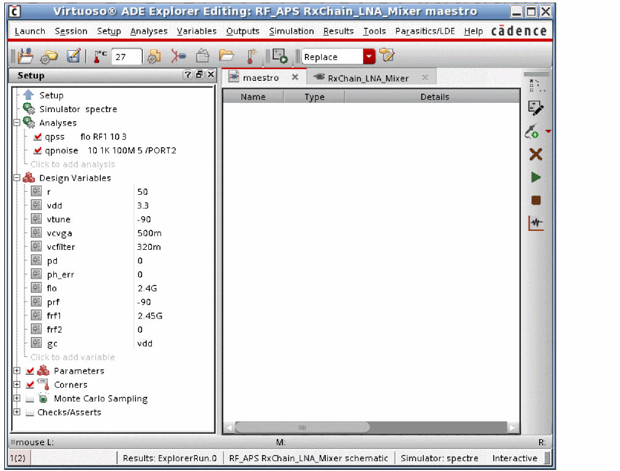Open the Edit Outputs pencil icon

535,109
